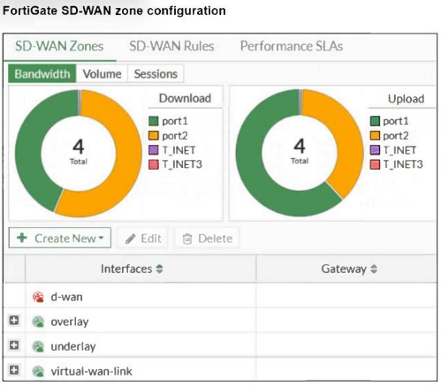
Task: Select the Sessions chart view
Action: click(156, 73)
